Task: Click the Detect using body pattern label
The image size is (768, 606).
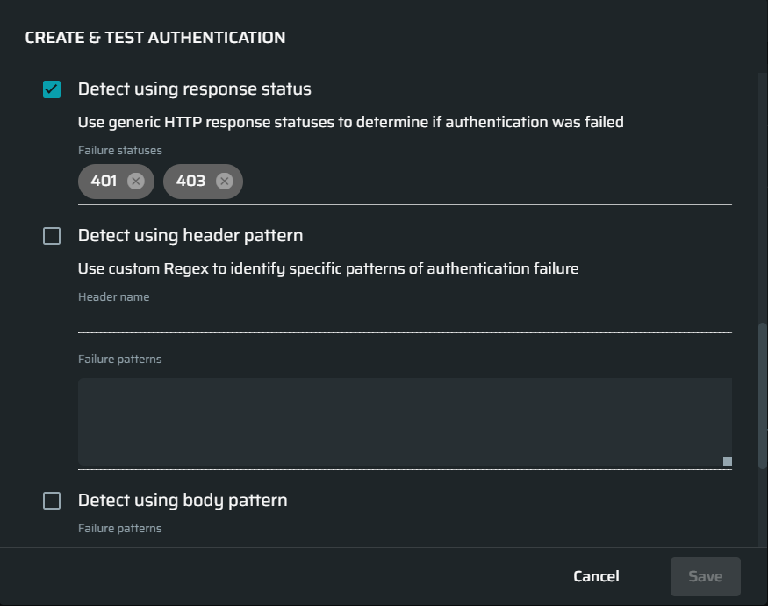Action: [x=183, y=501]
